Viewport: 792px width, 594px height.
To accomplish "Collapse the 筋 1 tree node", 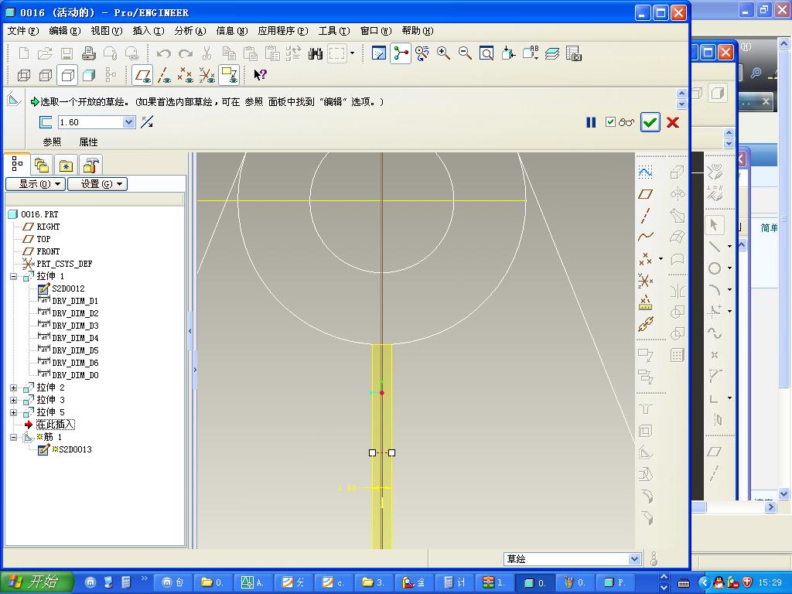I will pos(14,438).
